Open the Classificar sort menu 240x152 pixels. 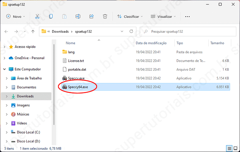click(130, 17)
